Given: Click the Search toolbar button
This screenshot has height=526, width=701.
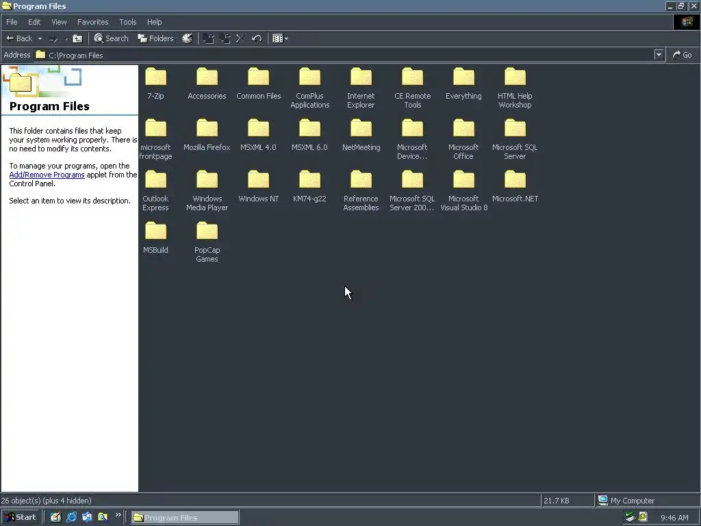Looking at the screenshot, I should coord(111,38).
